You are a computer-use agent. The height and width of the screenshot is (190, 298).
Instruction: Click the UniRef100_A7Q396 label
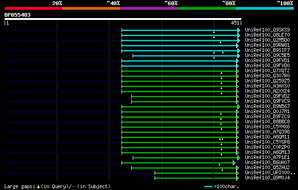pos(267,132)
